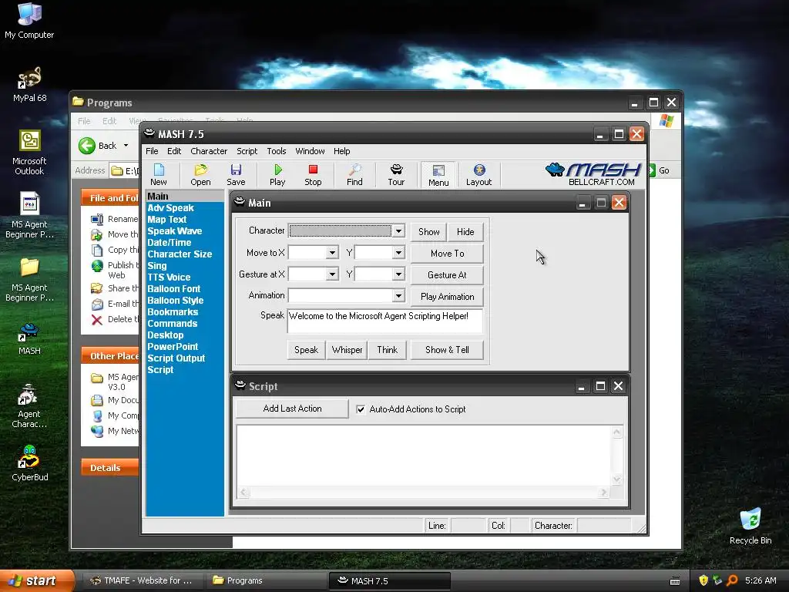Select the MyPal 68 desktop icon
This screenshot has width=789, height=592.
(x=29, y=85)
